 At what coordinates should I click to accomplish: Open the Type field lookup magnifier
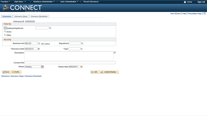(x=82, y=49)
